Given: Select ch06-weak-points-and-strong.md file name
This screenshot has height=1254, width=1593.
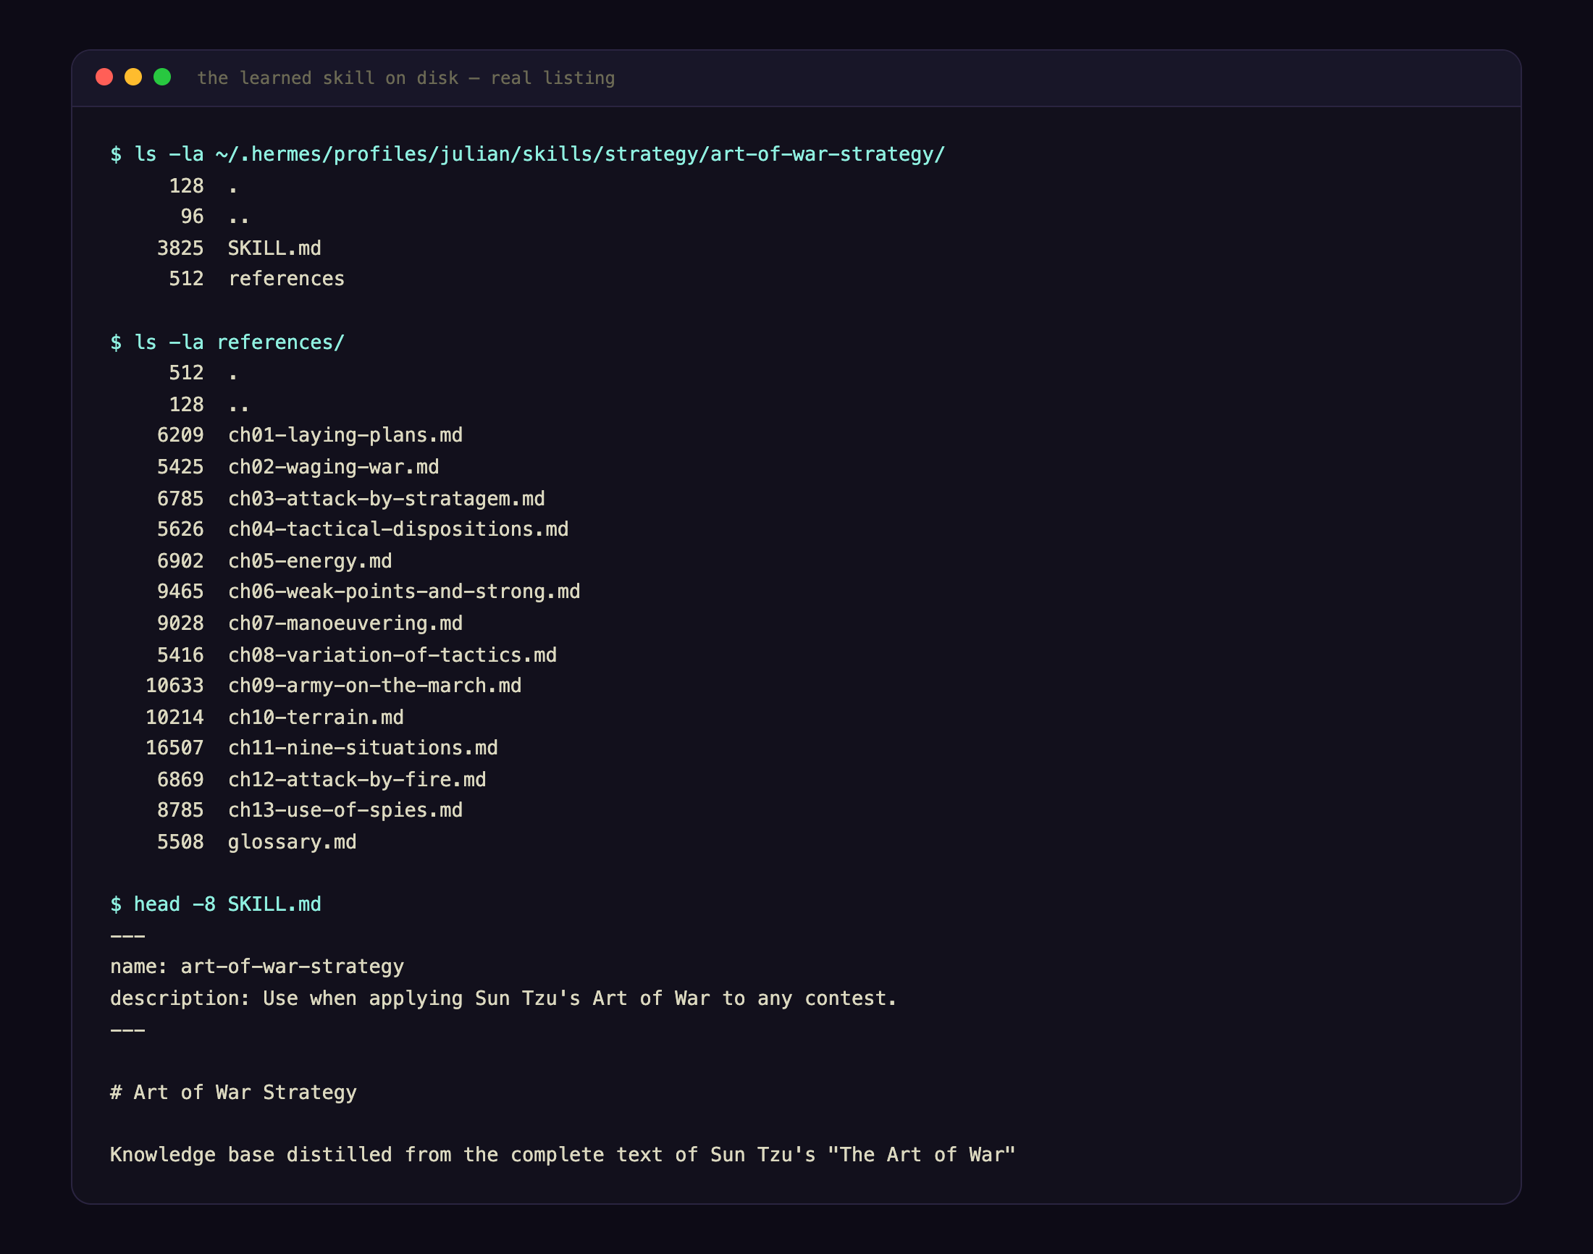Looking at the screenshot, I should click(x=404, y=592).
